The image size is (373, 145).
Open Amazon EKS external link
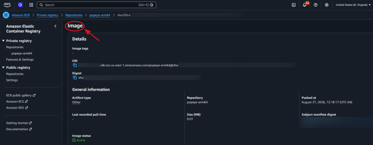pyautogui.click(x=17, y=108)
